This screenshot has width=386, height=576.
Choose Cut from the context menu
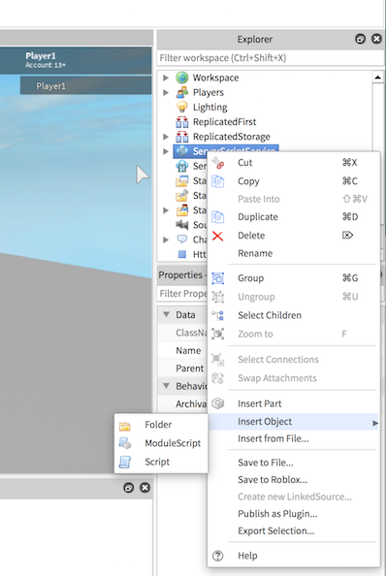click(294, 163)
